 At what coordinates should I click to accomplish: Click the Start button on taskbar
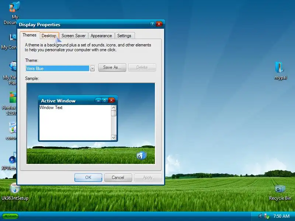pos(11,216)
